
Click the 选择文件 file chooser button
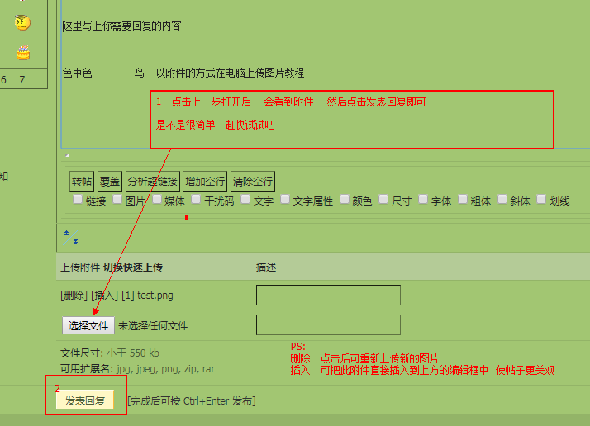(88, 325)
